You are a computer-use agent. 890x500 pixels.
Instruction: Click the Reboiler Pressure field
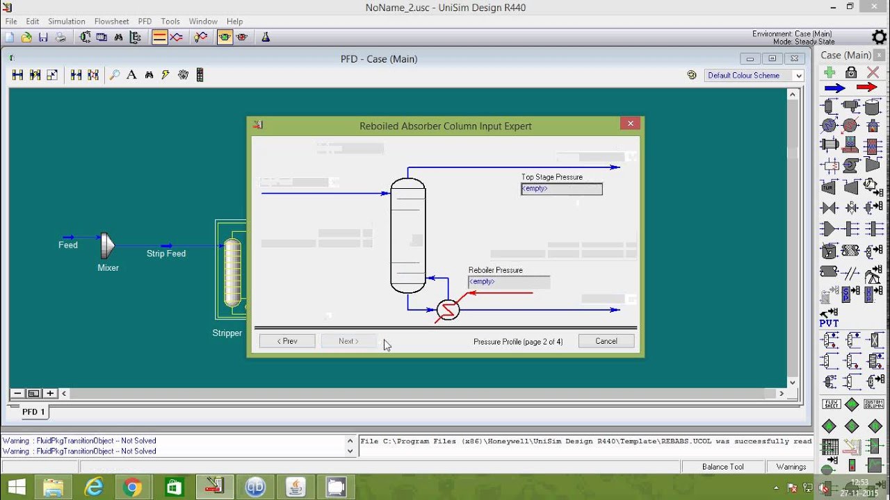coord(509,282)
